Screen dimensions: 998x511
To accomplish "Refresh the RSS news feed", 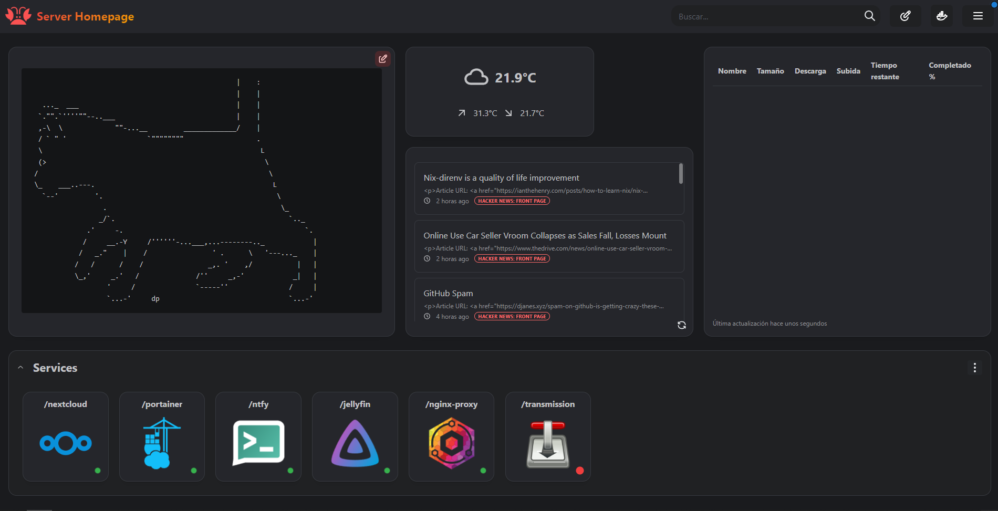I will tap(681, 325).
